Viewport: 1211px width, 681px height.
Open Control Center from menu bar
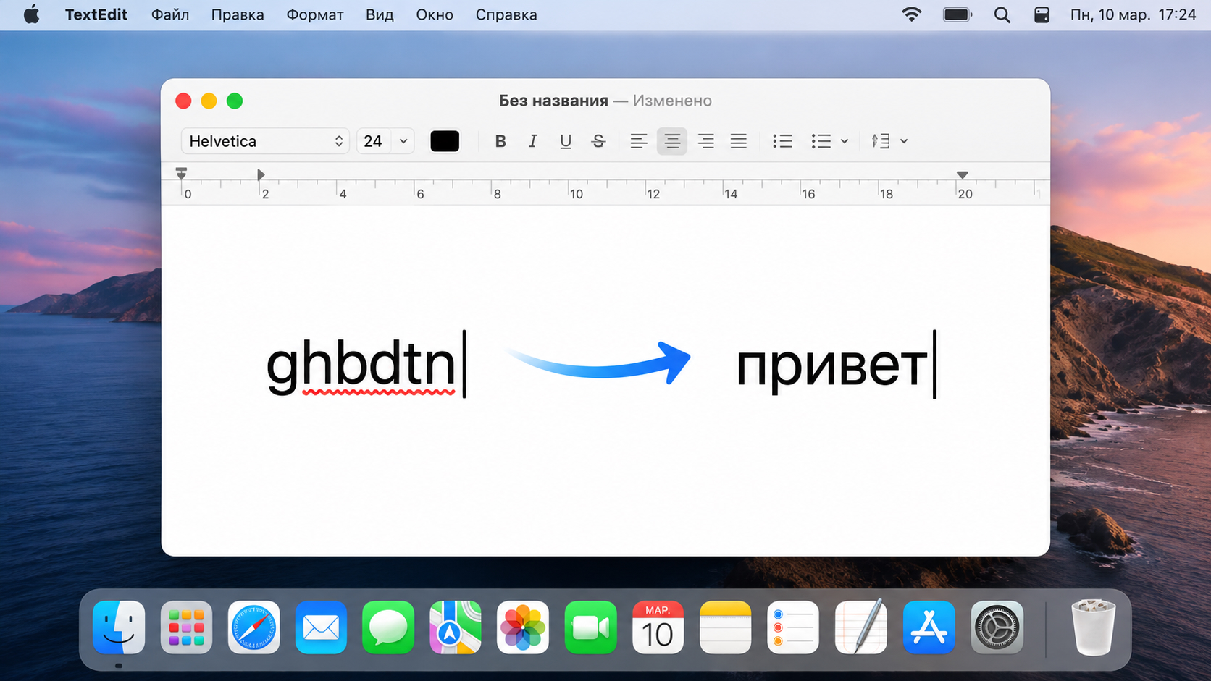1042,14
